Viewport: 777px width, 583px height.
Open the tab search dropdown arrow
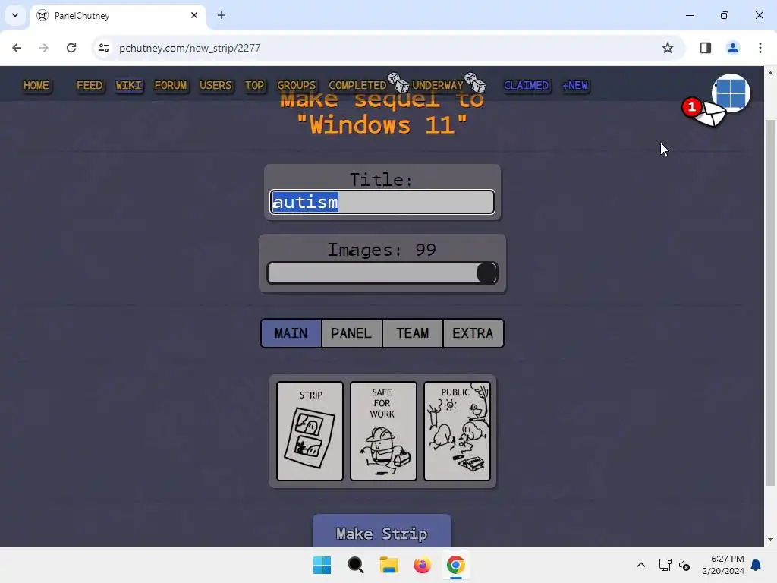pos(15,15)
